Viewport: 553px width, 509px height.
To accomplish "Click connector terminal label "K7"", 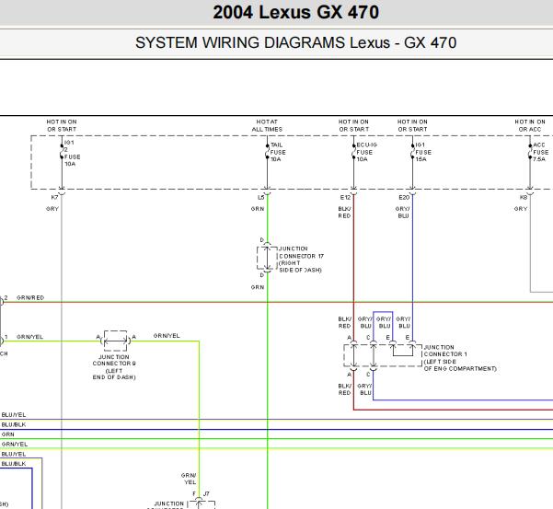I will (x=54, y=197).
